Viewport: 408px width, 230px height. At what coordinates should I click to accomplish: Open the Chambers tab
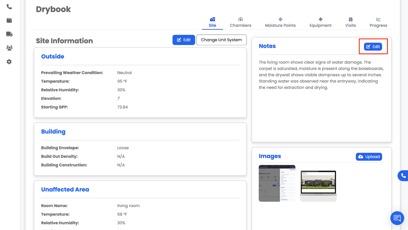click(240, 22)
